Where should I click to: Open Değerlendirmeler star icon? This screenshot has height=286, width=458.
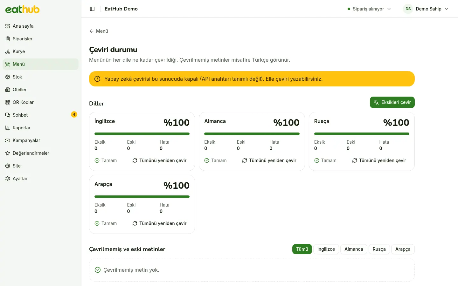[8, 153]
